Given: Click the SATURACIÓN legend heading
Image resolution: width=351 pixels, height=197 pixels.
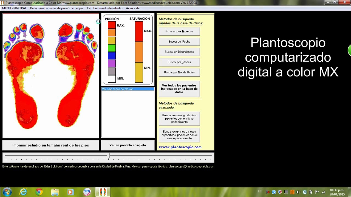Looking at the screenshot, I should [140, 19].
